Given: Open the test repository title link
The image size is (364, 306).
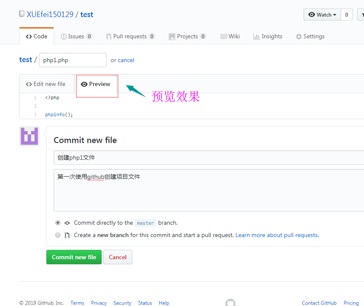Looking at the screenshot, I should pos(87,14).
